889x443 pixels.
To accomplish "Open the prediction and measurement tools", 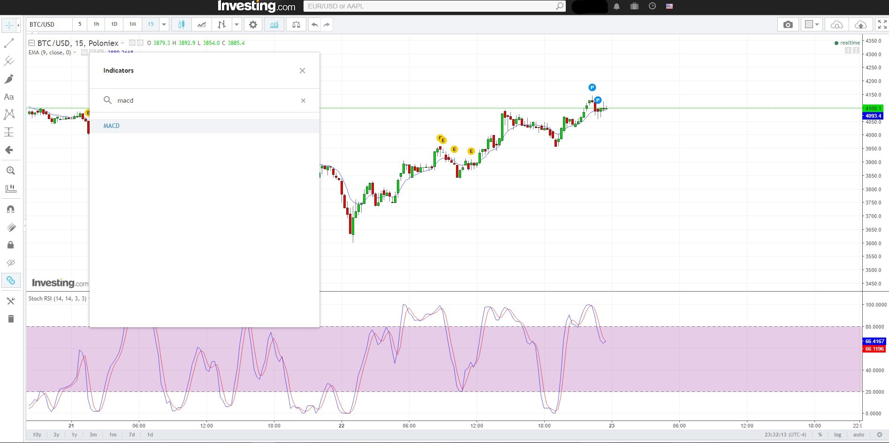I will 9,132.
